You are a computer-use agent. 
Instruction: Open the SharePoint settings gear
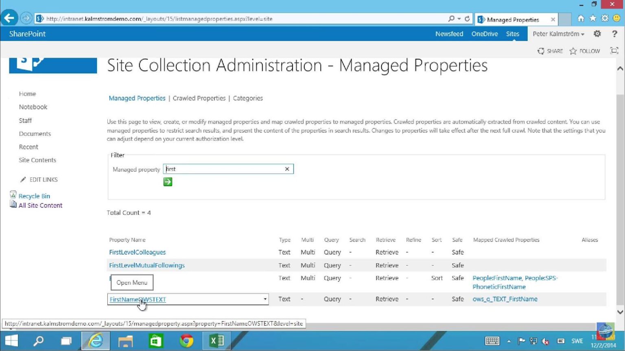[597, 34]
